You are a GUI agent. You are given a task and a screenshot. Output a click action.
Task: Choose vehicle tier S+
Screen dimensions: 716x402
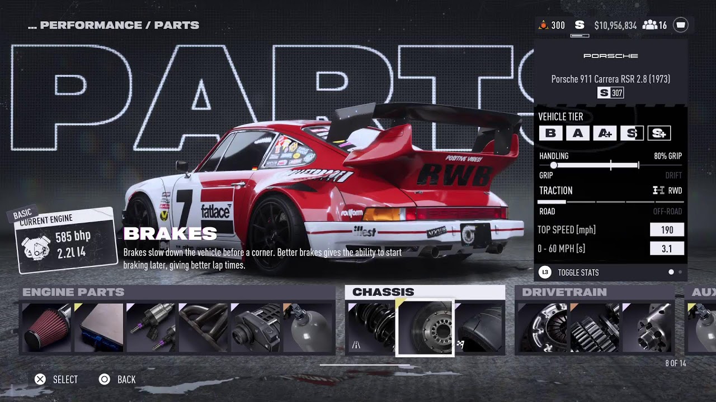point(659,133)
